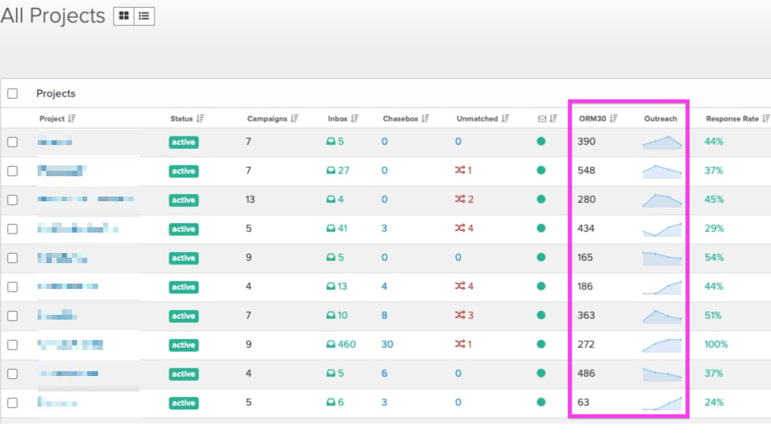Switch to list view layout
This screenshot has height=434, width=771.
point(144,16)
